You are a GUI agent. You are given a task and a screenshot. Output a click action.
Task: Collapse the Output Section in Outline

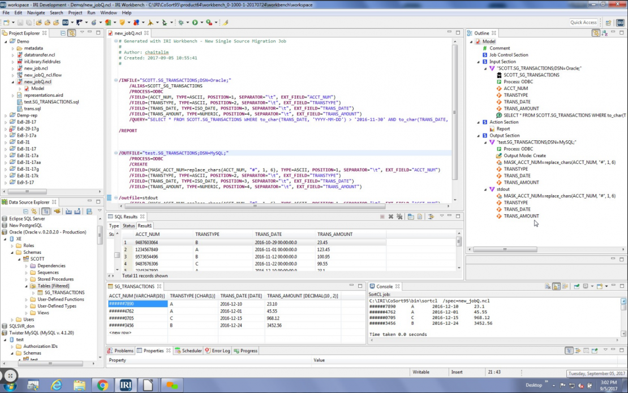tap(478, 136)
